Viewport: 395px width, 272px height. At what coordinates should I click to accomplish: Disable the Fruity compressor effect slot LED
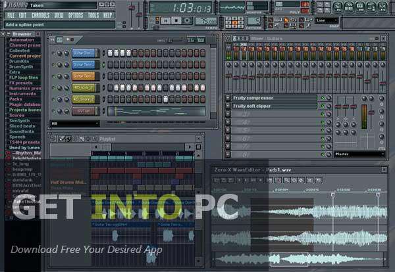coord(323,98)
